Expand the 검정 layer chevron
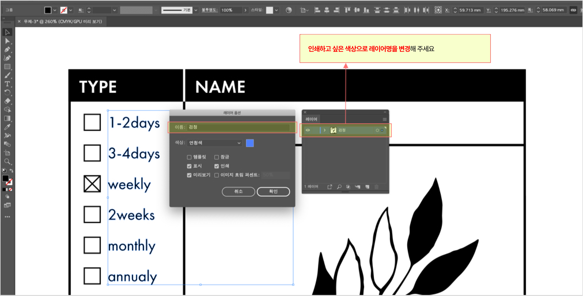583x296 pixels. point(325,130)
